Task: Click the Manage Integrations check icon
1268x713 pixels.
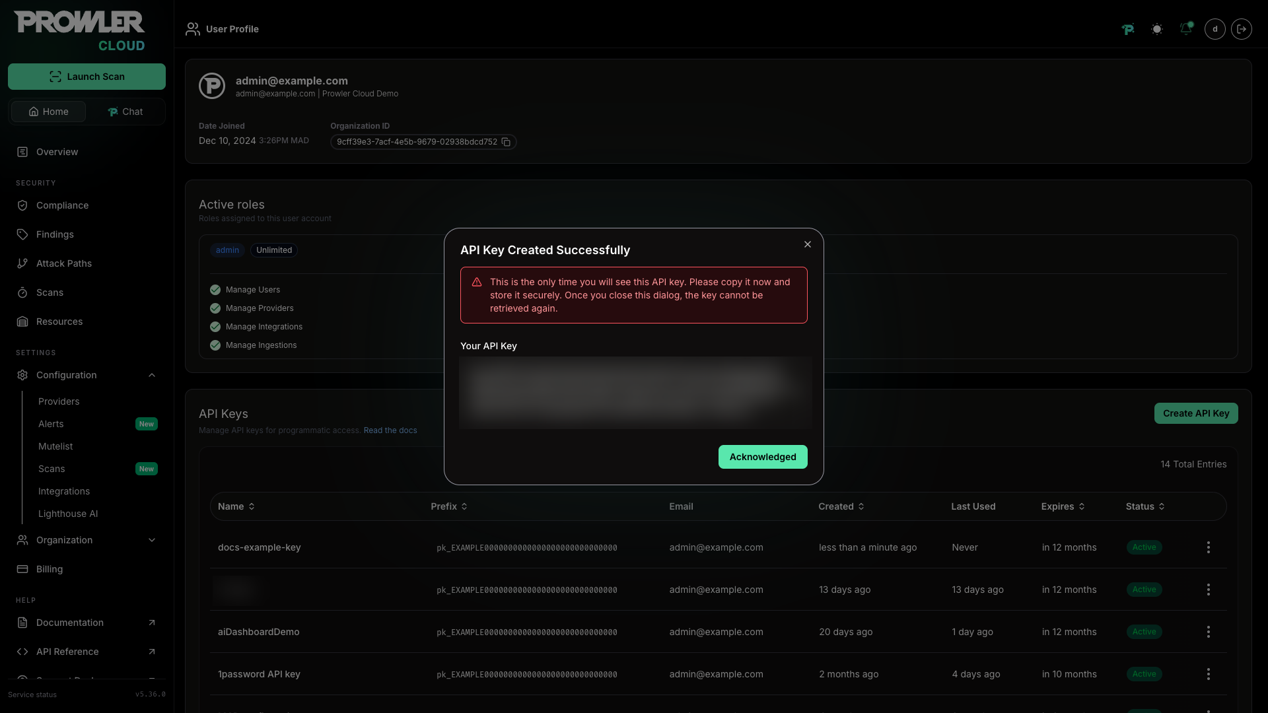Action: 215,327
